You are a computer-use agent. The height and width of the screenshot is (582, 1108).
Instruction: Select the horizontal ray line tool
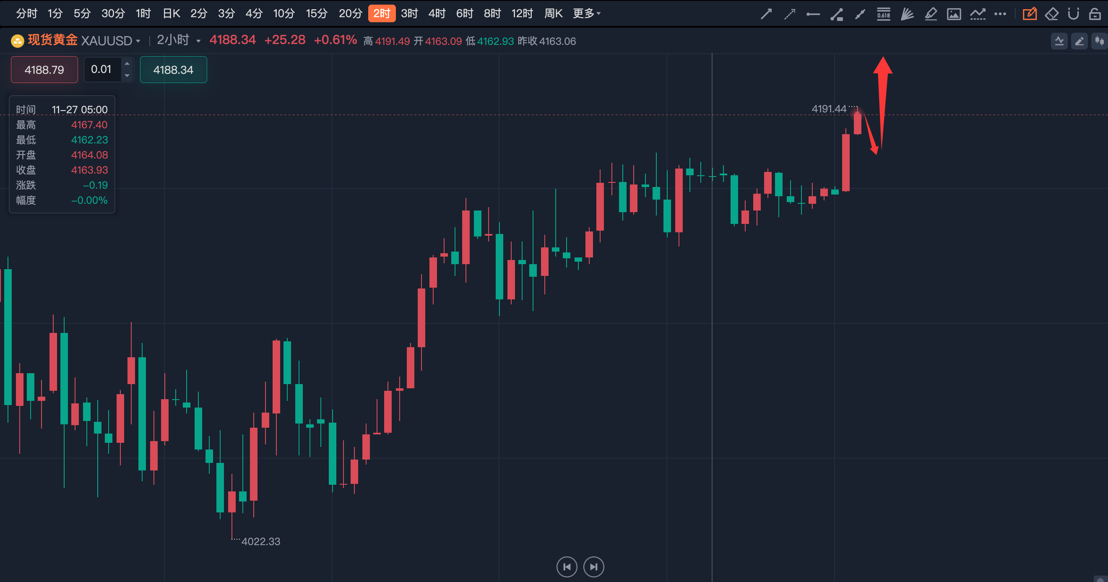tap(813, 14)
